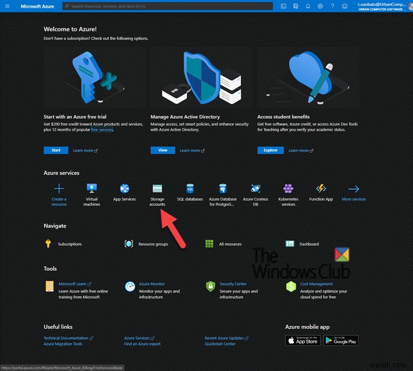Click the All resources grid icon
This screenshot has height=371, width=413.
point(209,244)
